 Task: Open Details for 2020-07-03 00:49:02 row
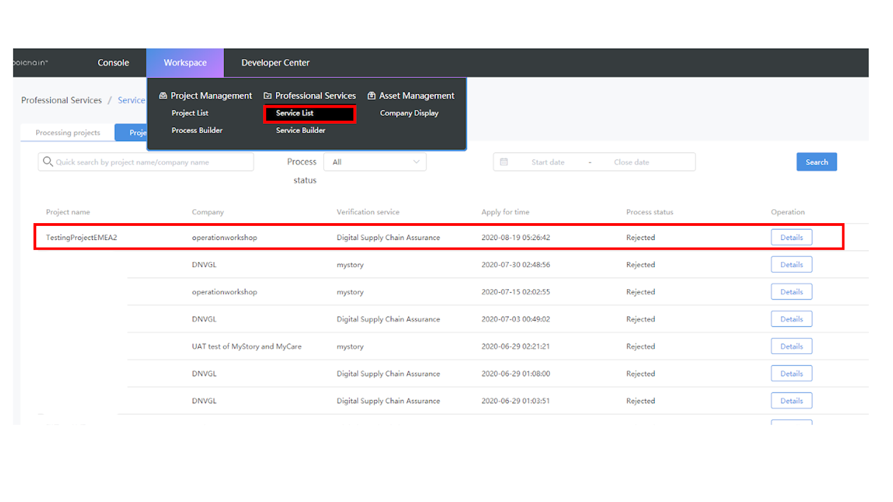[791, 319]
